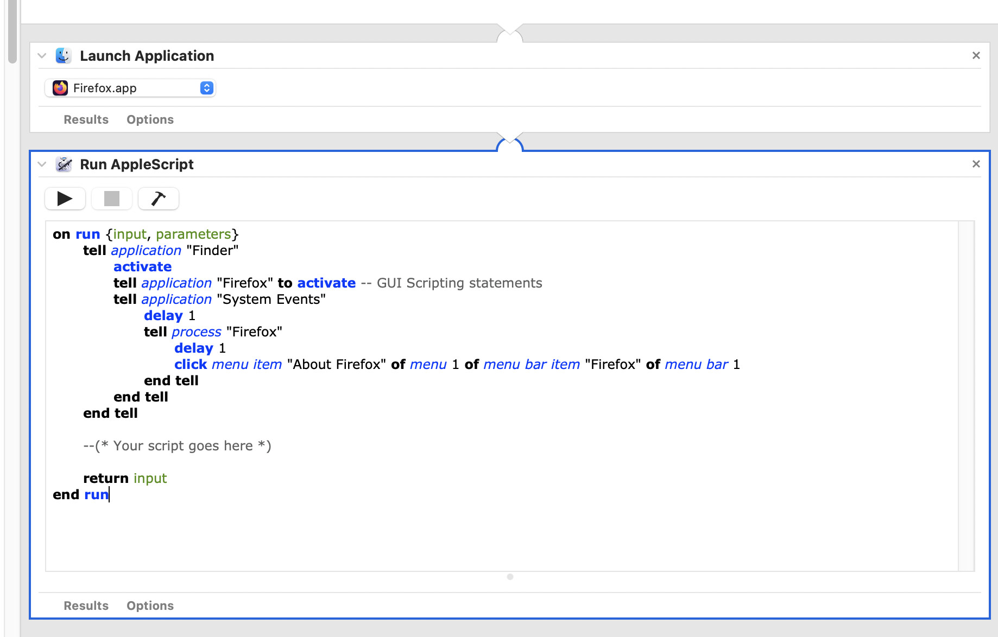
Task: Open the Firefox.app application dropdown
Action: pos(130,88)
